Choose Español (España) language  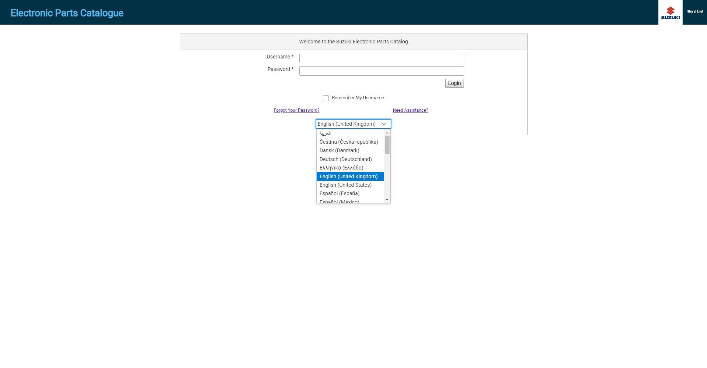[339, 193]
